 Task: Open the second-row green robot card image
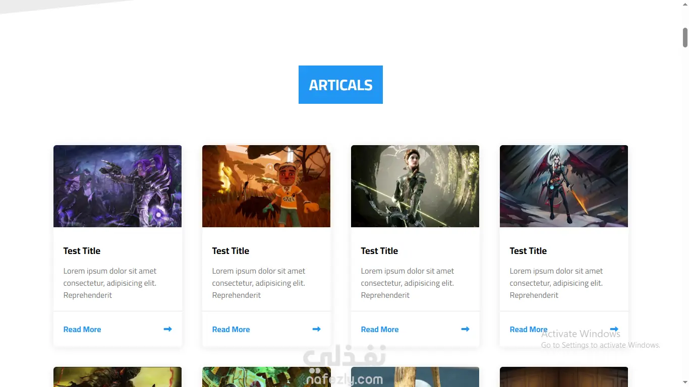266,377
